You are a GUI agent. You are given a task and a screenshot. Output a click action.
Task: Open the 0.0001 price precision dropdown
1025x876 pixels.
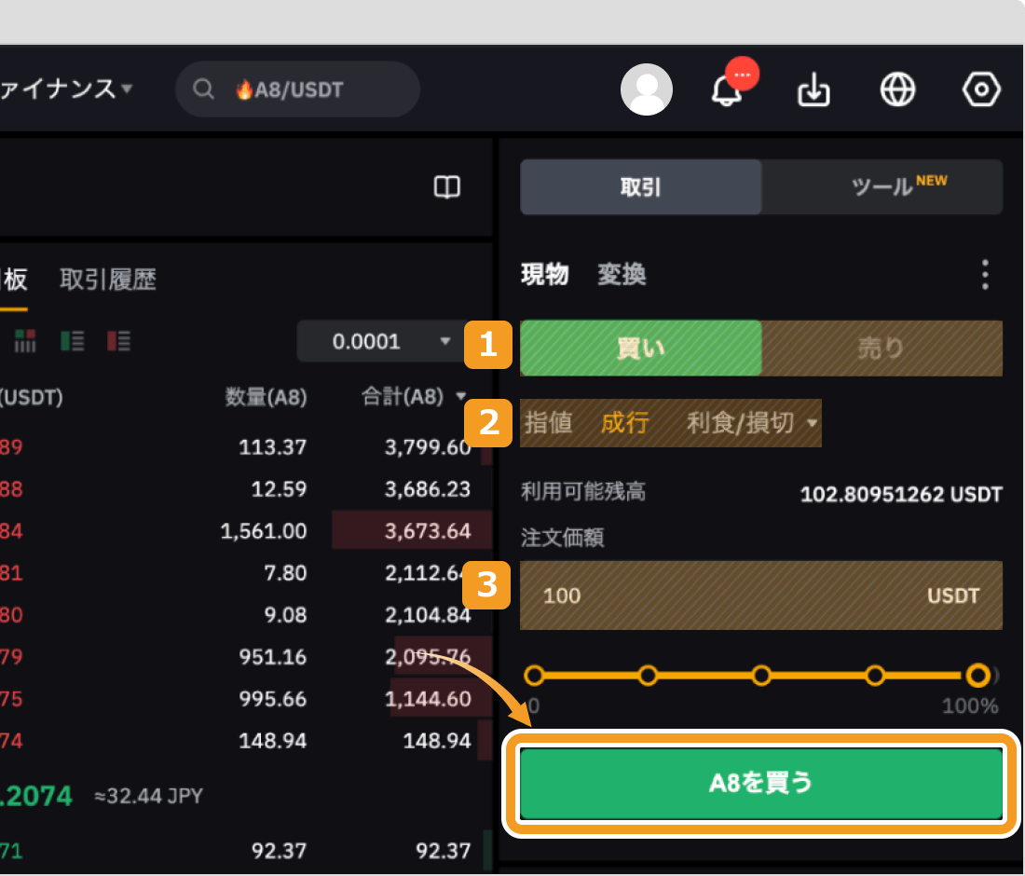point(391,340)
